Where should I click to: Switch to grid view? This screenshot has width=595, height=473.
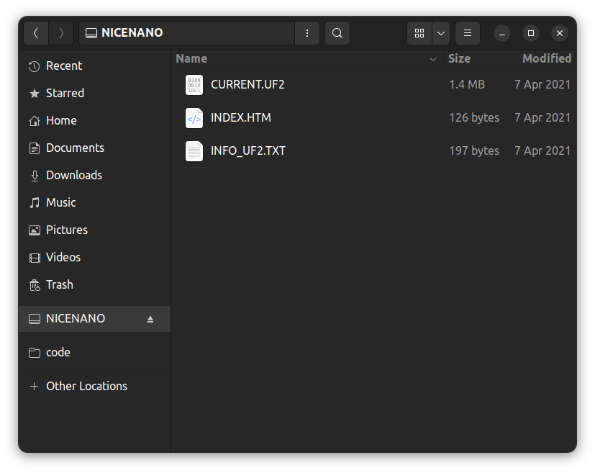(419, 33)
